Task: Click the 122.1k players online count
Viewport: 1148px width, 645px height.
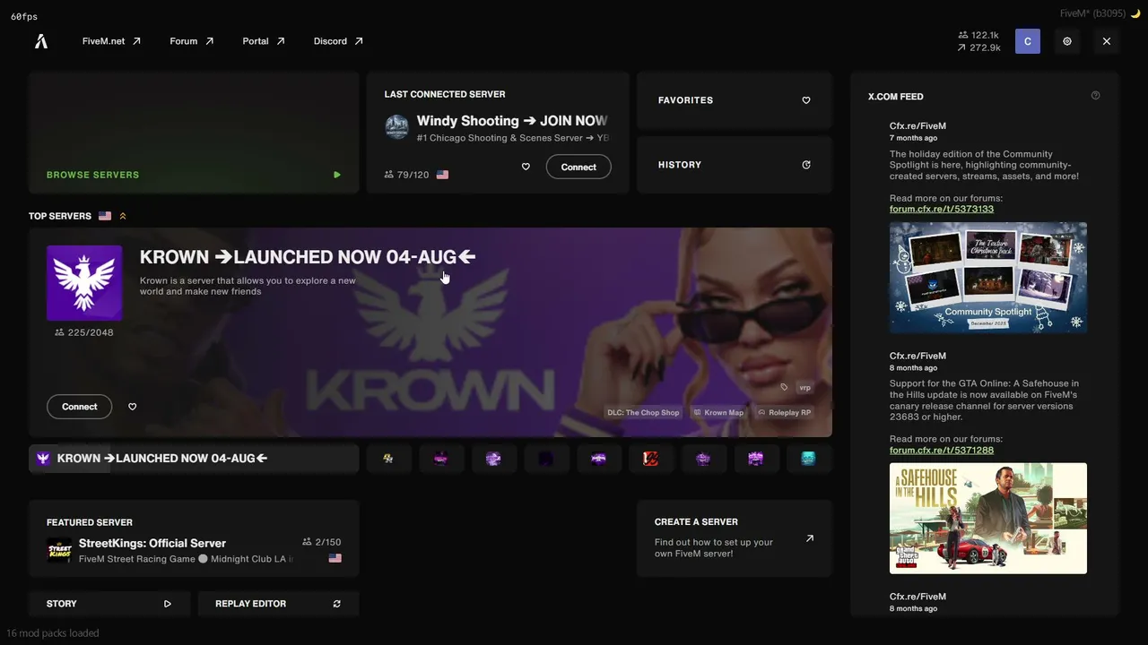Action: click(978, 35)
